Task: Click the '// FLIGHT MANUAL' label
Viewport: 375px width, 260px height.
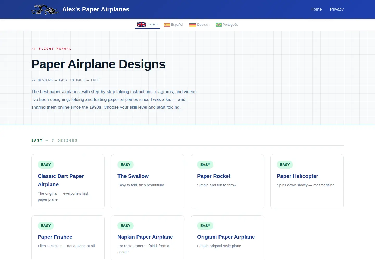Action: click(51, 49)
